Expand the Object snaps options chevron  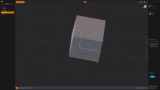point(158,14)
